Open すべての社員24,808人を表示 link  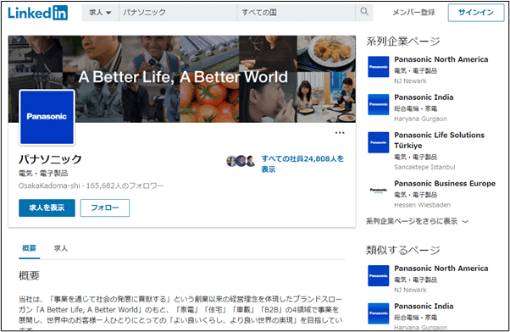pyautogui.click(x=302, y=164)
